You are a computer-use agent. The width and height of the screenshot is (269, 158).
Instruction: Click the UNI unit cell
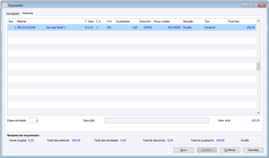(109, 27)
